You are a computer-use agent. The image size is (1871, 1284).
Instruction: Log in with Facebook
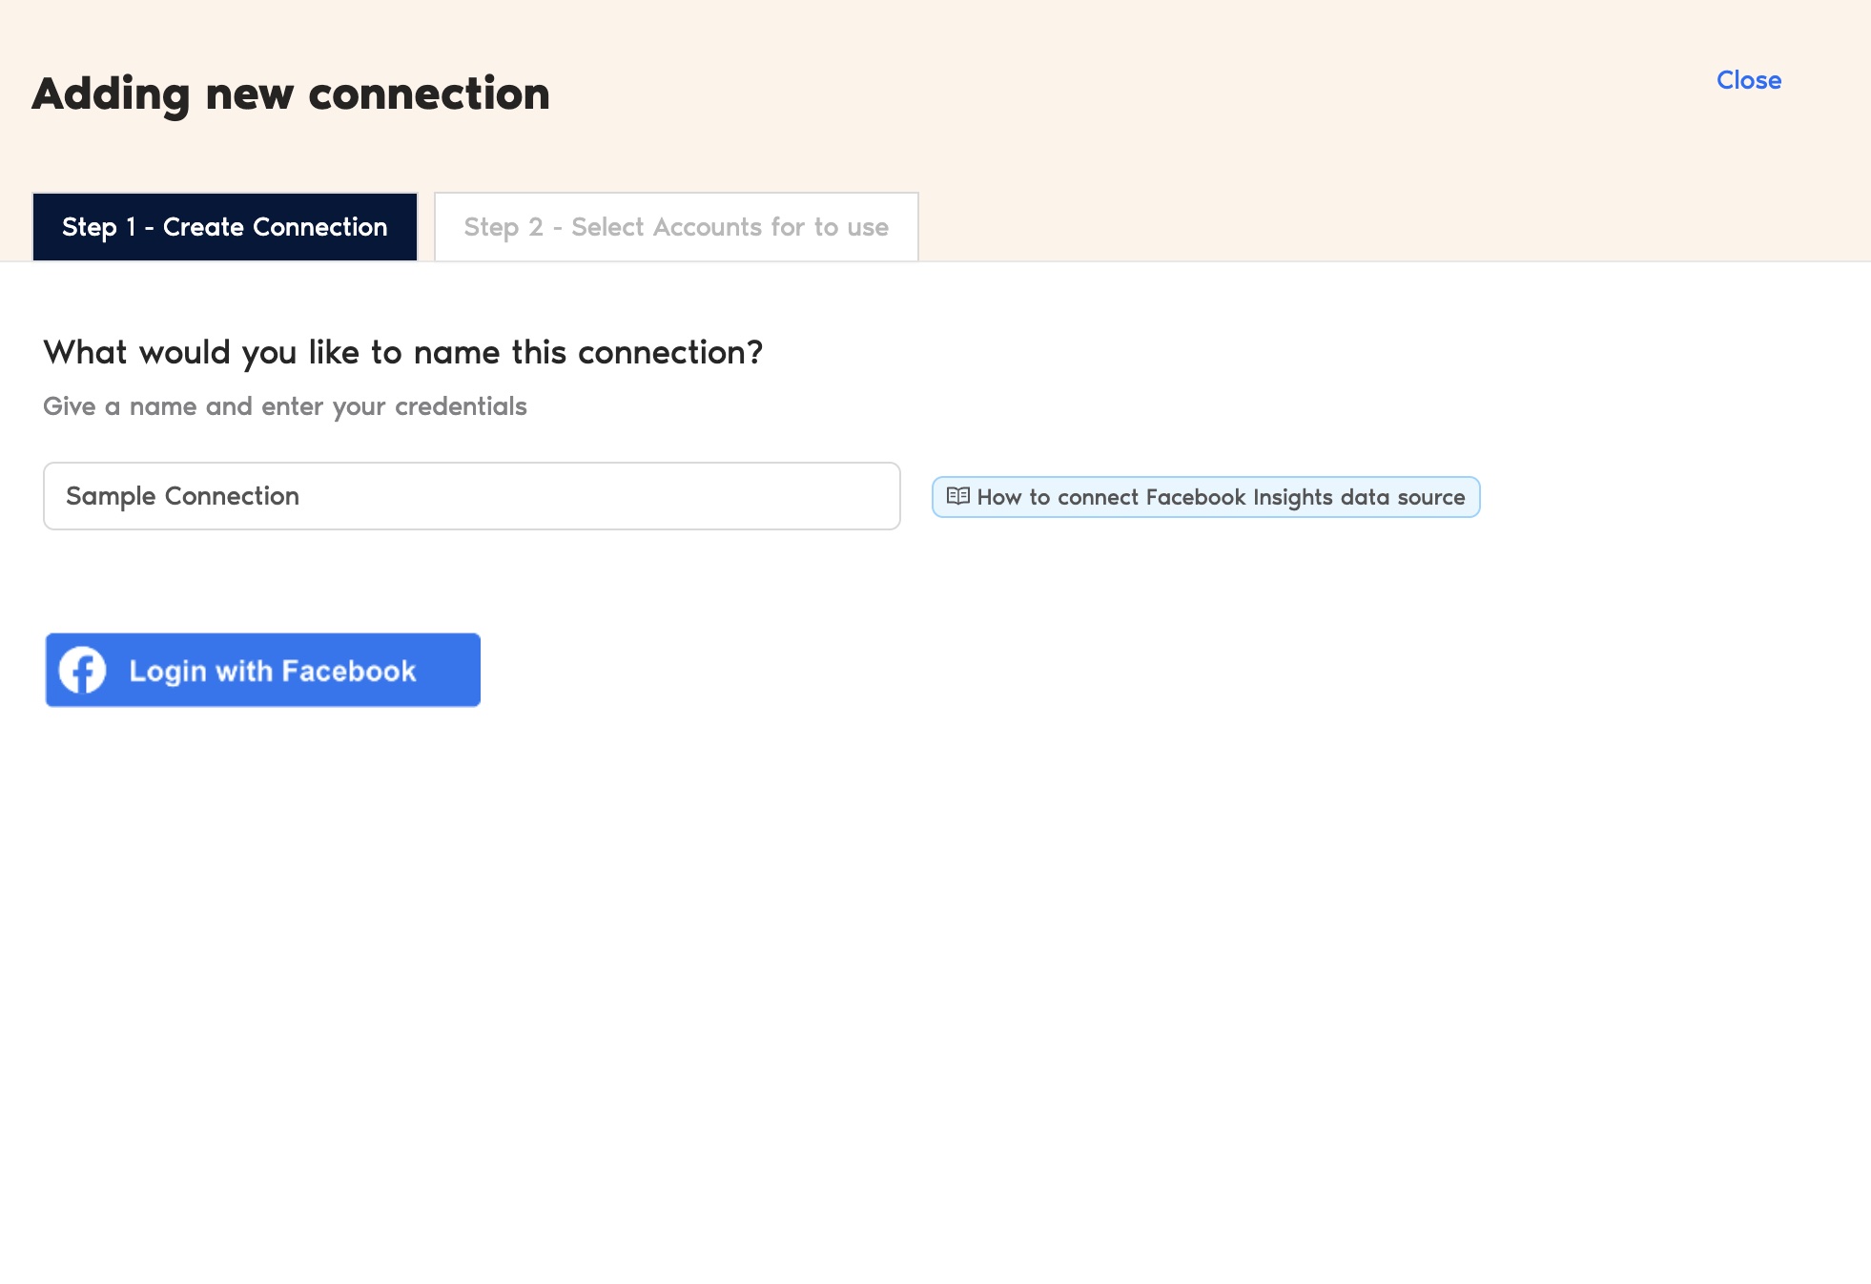263,670
